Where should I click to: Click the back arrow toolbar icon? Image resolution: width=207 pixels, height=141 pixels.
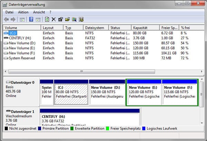pyautogui.click(x=6, y=19)
